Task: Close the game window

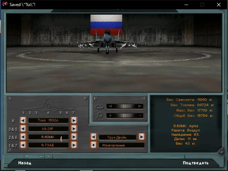Action: [219, 5]
